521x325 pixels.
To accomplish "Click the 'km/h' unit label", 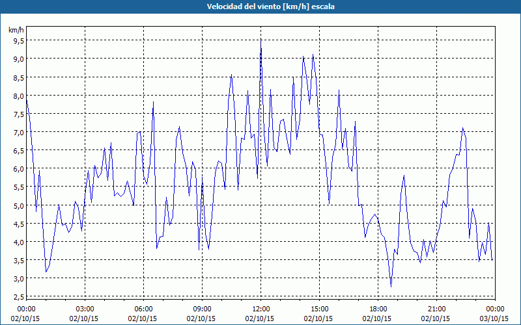I will click(x=16, y=30).
